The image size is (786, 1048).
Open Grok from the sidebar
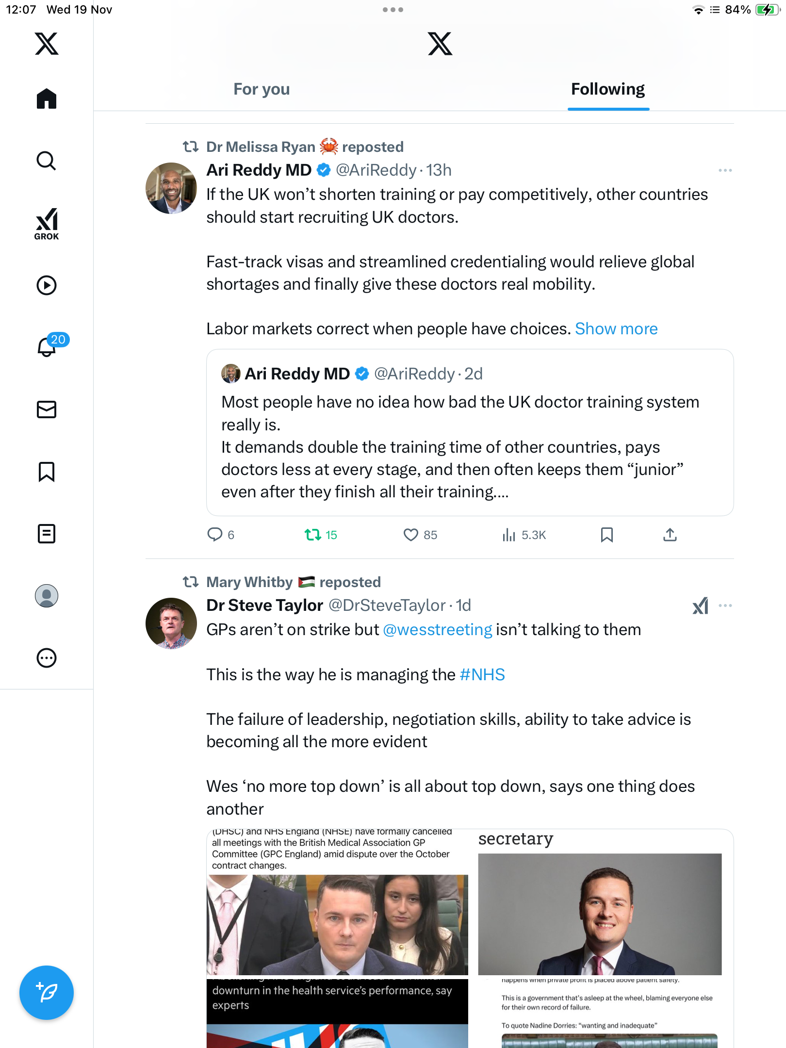point(47,224)
